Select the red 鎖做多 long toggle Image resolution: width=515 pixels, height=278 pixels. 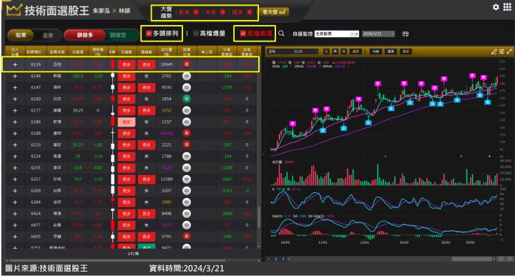click(84, 35)
